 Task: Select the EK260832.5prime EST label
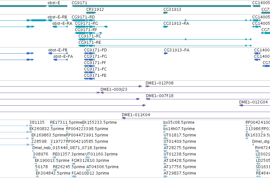(x=47, y=129)
